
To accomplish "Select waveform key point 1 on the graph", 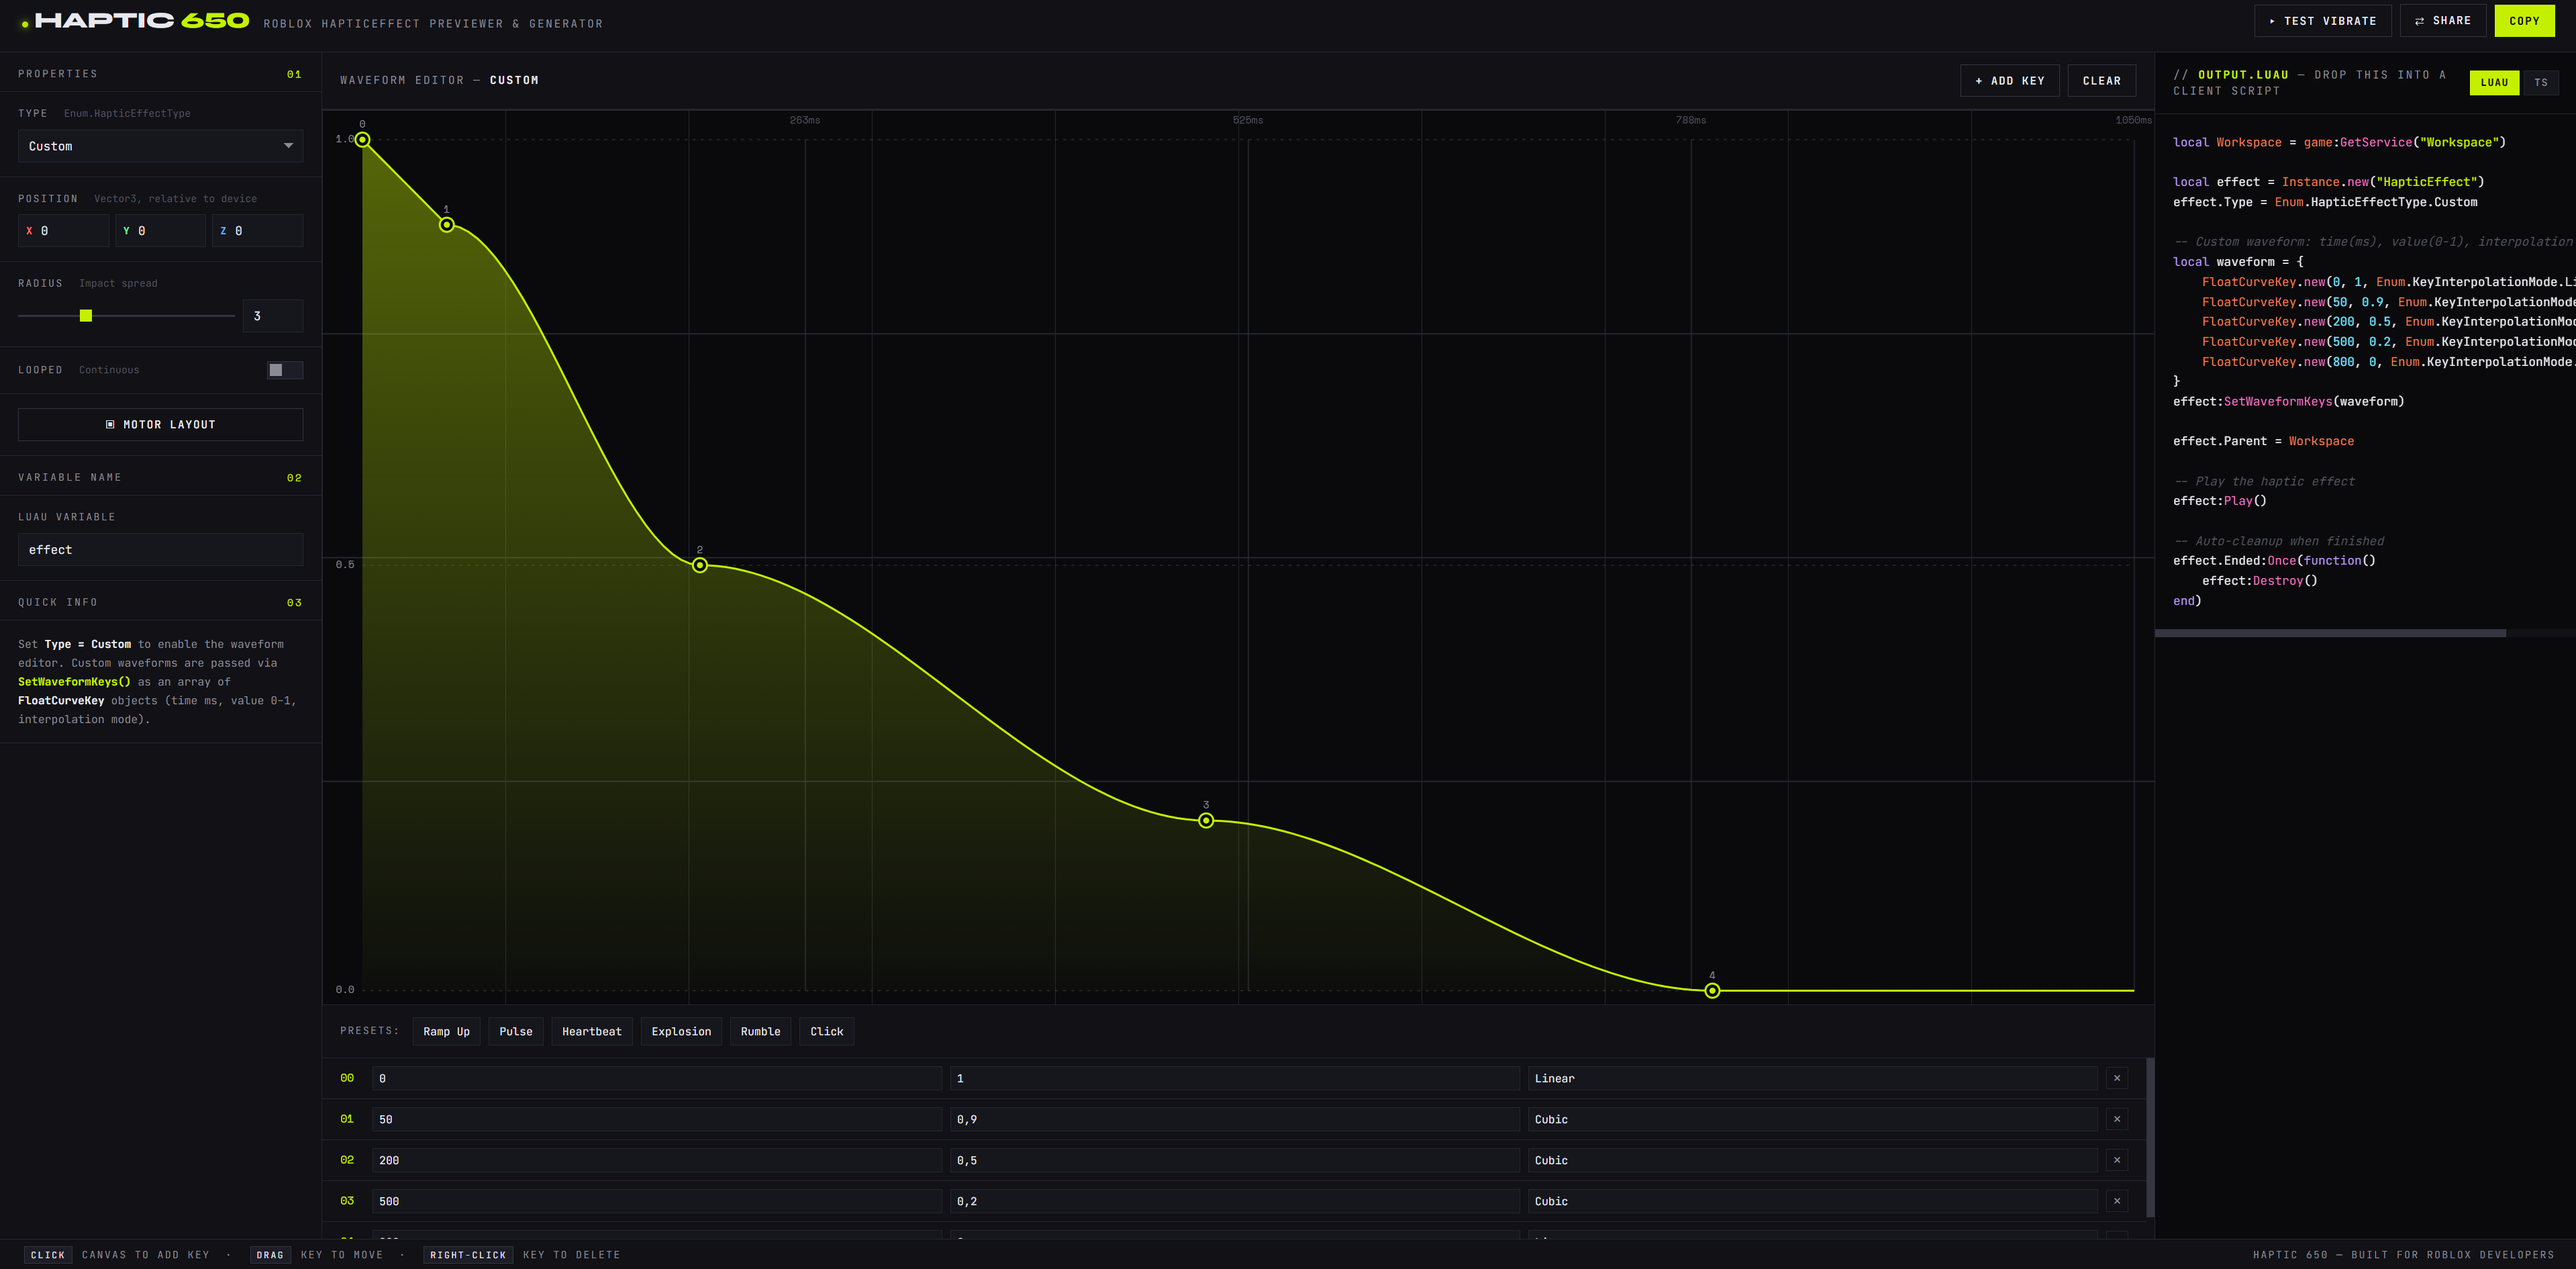I will pos(447,225).
